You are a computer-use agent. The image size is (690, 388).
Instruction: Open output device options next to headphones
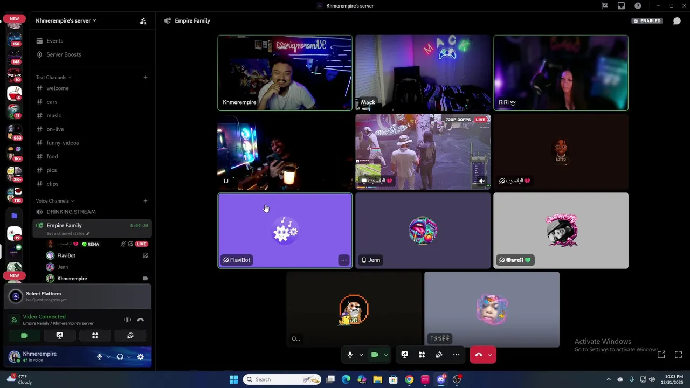coord(129,357)
